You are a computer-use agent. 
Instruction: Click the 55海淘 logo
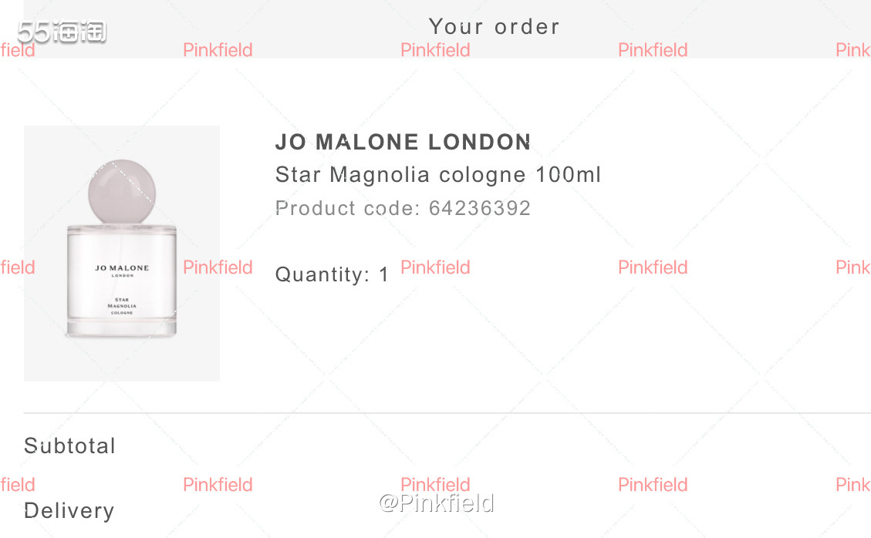(62, 32)
